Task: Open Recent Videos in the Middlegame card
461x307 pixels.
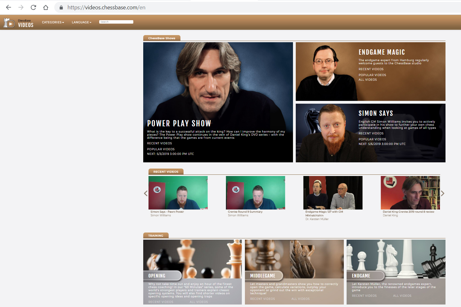Action: click(263, 299)
